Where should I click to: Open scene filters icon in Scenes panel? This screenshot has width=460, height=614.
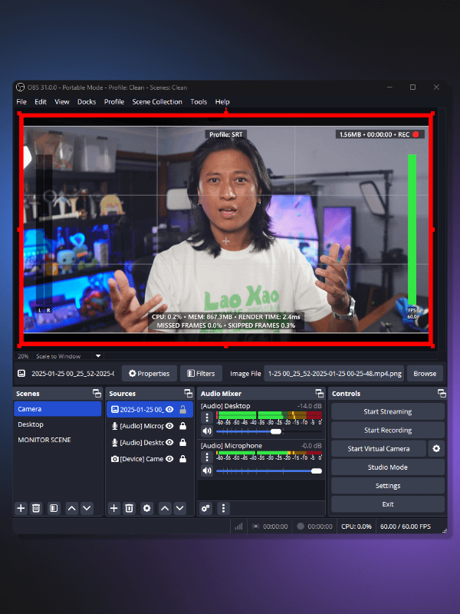53,508
